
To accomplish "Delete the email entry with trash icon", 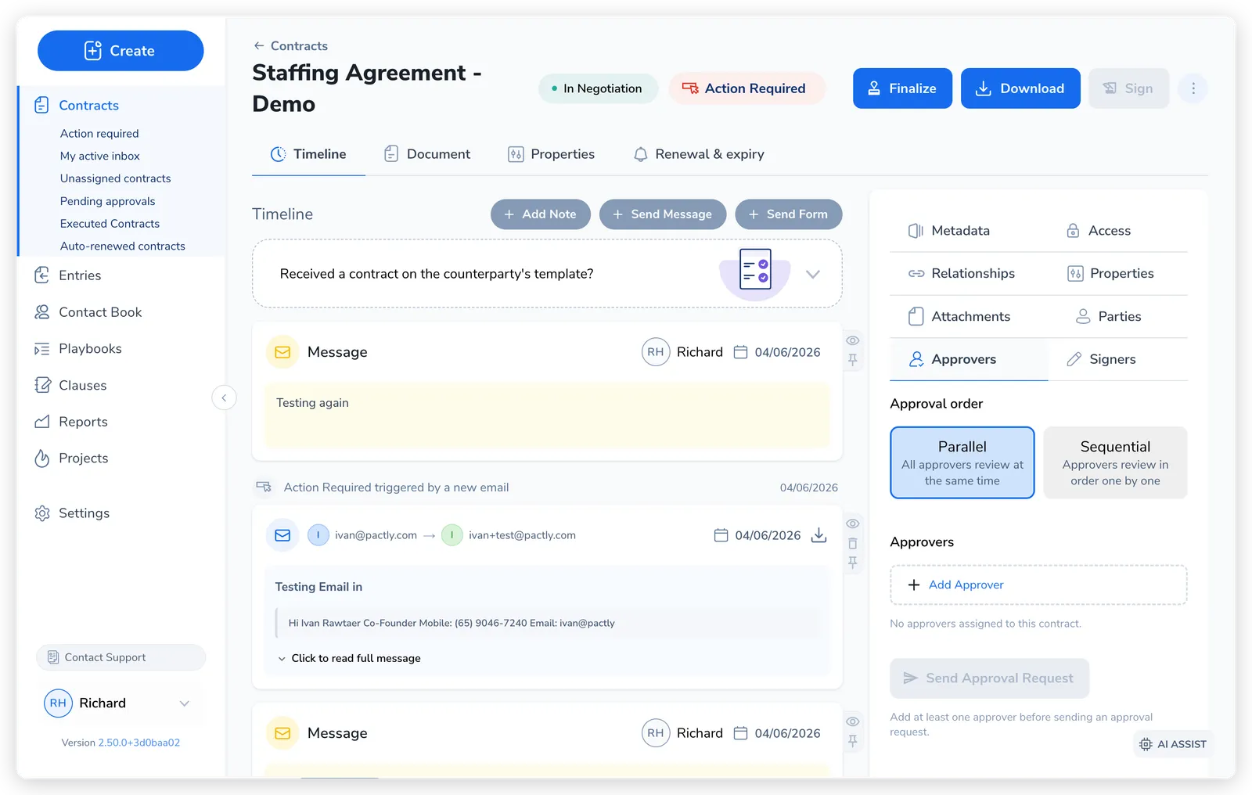I will (x=853, y=544).
